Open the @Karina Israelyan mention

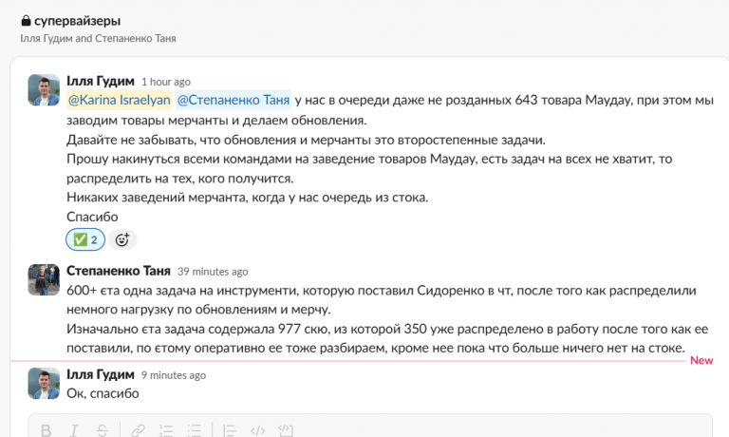pyautogui.click(x=120, y=100)
